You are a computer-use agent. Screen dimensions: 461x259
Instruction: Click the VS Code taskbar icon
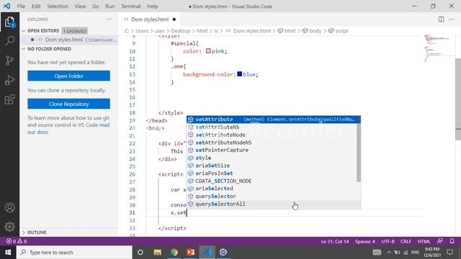click(207, 253)
